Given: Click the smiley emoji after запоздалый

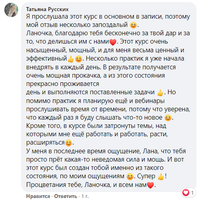Looking at the screenshot, I should tap(133, 25).
